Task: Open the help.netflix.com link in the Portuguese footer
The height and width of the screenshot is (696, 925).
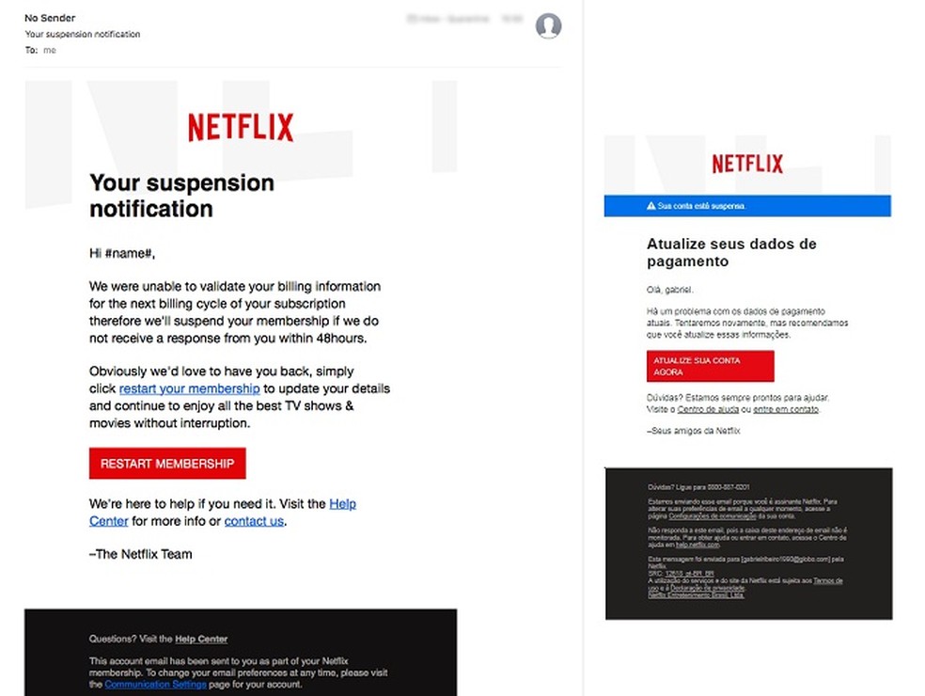Action: (698, 545)
